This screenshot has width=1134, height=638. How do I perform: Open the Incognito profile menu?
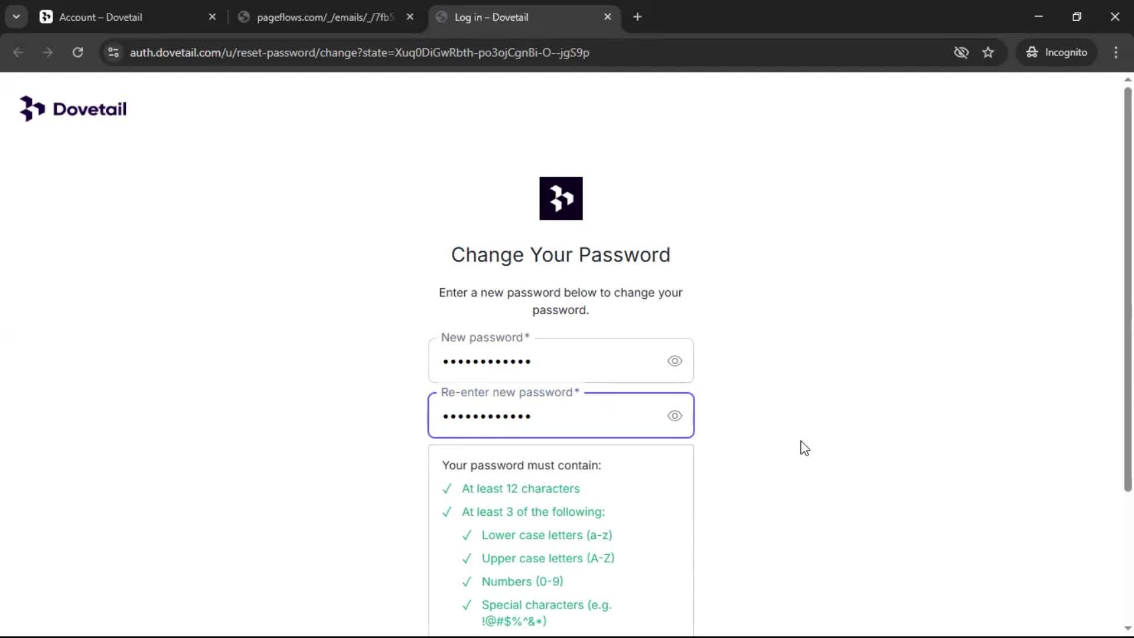(x=1057, y=53)
